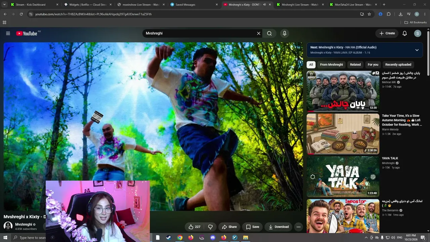430x242 pixels.
Task: Show hidden system tray icons chevron
Action: tap(366, 238)
